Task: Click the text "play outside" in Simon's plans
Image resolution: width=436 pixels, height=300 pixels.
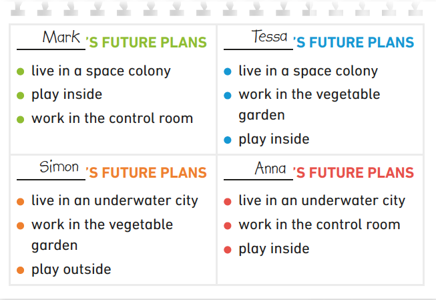Action: [71, 269]
